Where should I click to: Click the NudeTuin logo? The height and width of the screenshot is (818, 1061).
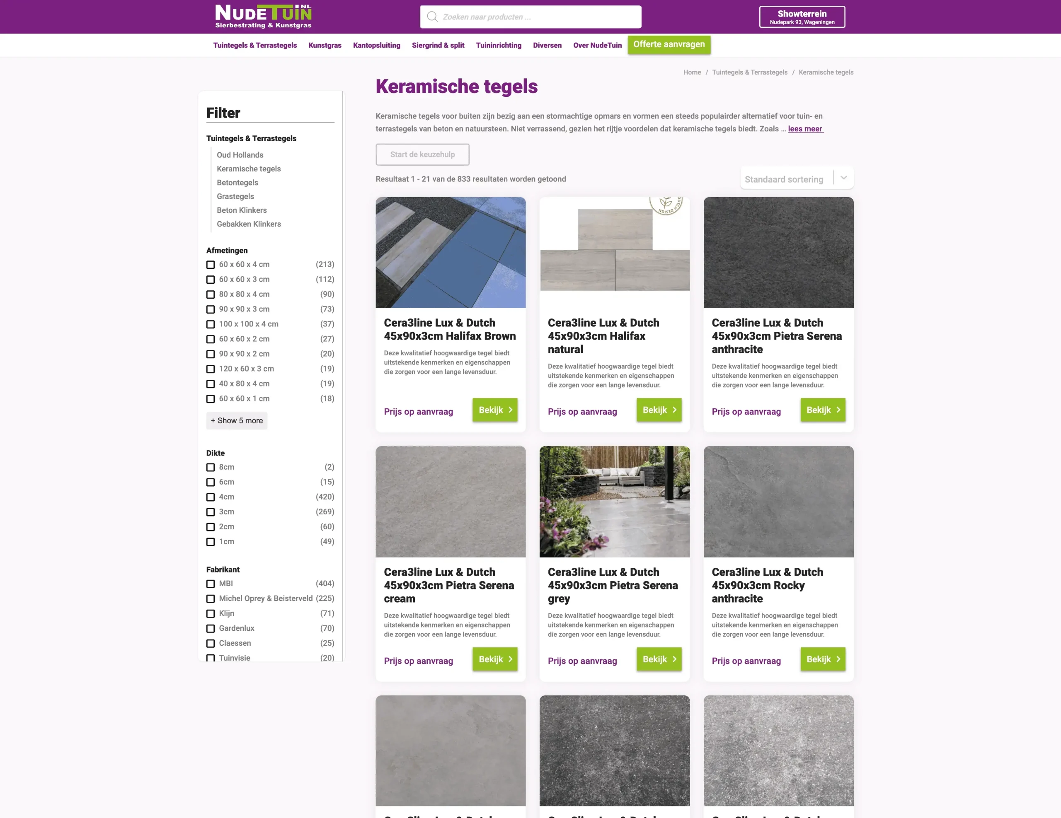263,17
